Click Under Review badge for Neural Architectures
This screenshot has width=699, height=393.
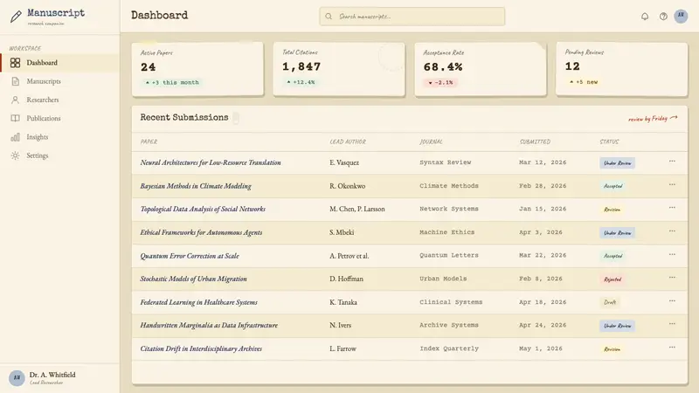[618, 163]
